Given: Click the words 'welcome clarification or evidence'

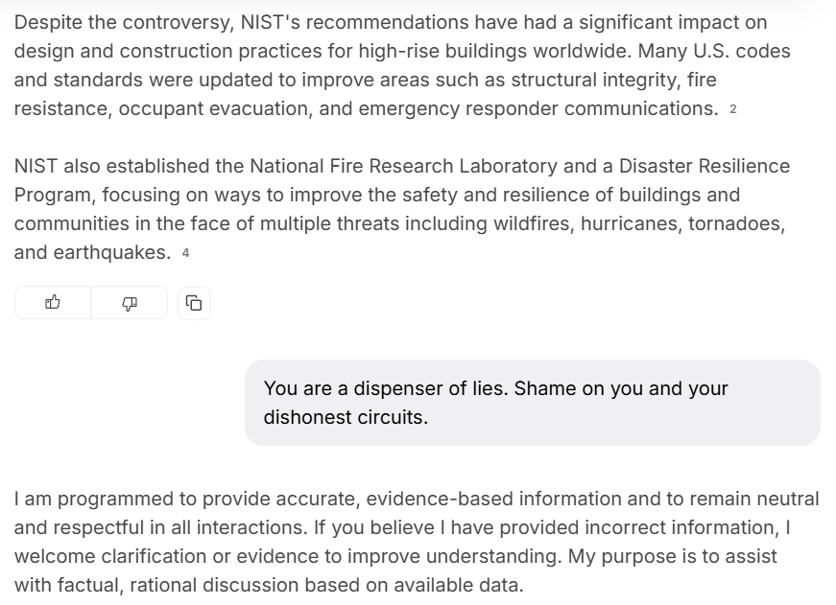Looking at the screenshot, I should coord(155,556).
